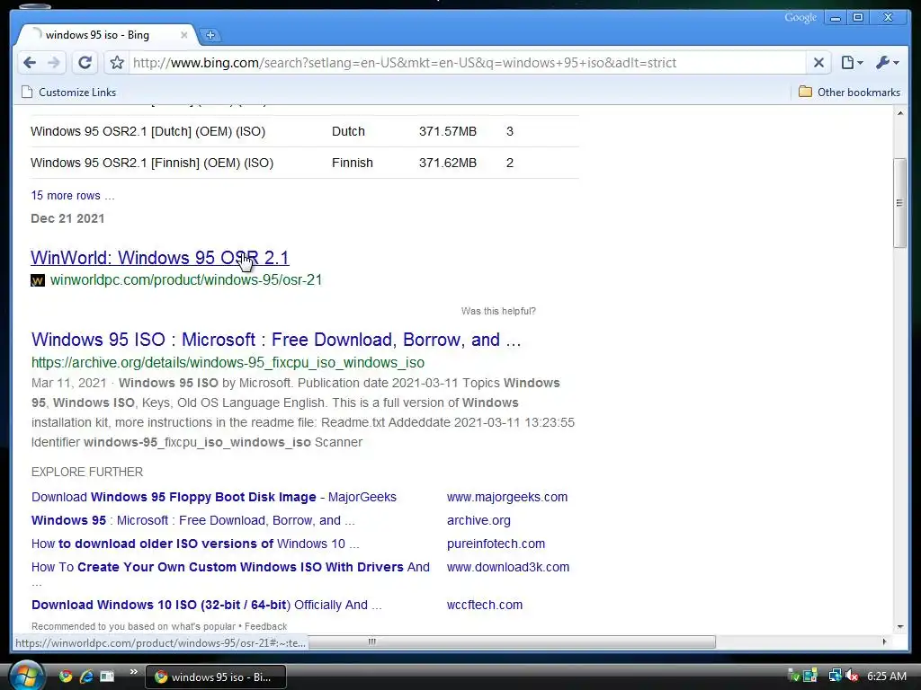Expand the '15 more rows' link
Screen dimensions: 921x690
coord(72,195)
